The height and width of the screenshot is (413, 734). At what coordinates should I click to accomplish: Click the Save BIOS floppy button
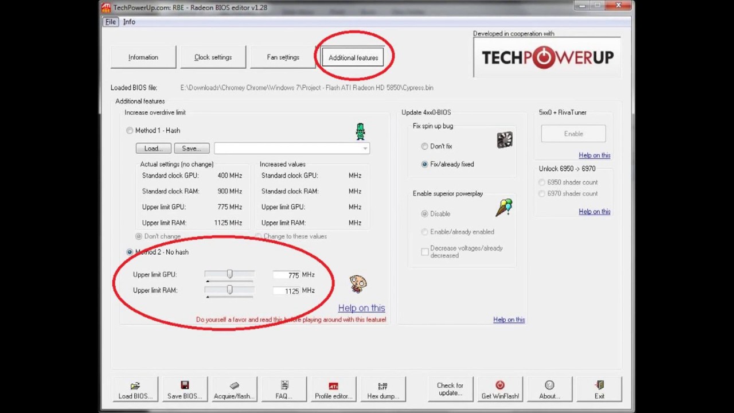(x=185, y=390)
